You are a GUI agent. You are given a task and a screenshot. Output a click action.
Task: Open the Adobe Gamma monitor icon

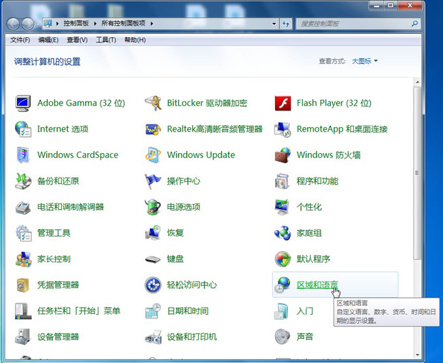tap(23, 103)
